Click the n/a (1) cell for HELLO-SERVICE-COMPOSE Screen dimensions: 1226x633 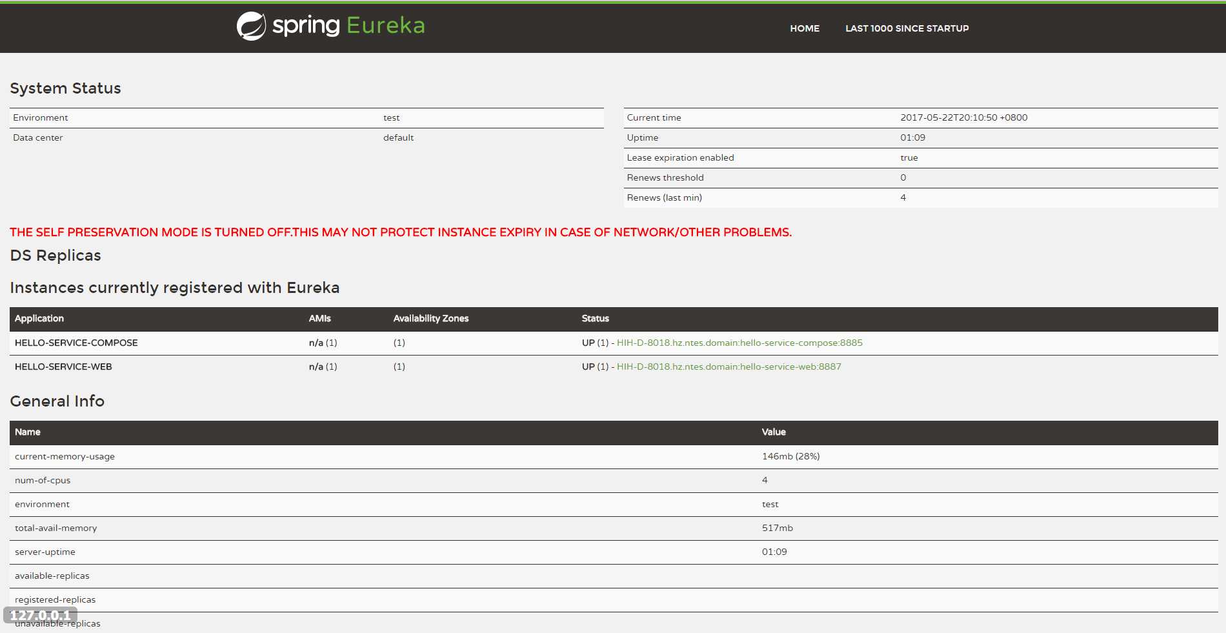(323, 343)
